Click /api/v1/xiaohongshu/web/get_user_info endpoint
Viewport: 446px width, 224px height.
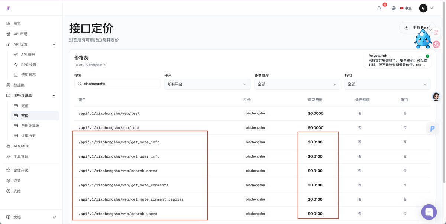(x=119, y=156)
